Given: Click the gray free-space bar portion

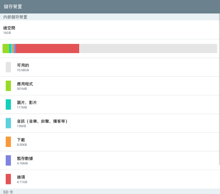Looking at the screenshot, I should (x=148, y=48).
